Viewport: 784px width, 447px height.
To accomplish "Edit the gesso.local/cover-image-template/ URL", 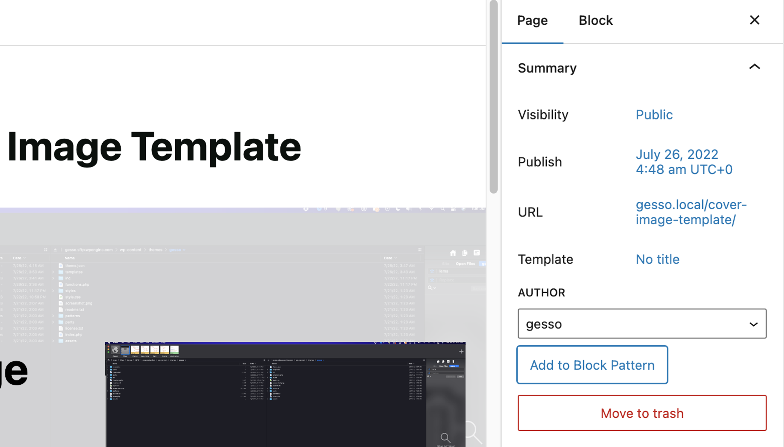I will [x=691, y=212].
